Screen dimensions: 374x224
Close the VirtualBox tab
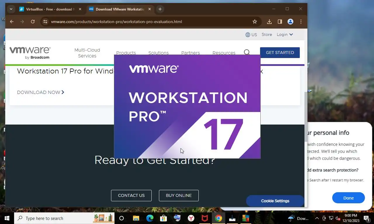80,9
